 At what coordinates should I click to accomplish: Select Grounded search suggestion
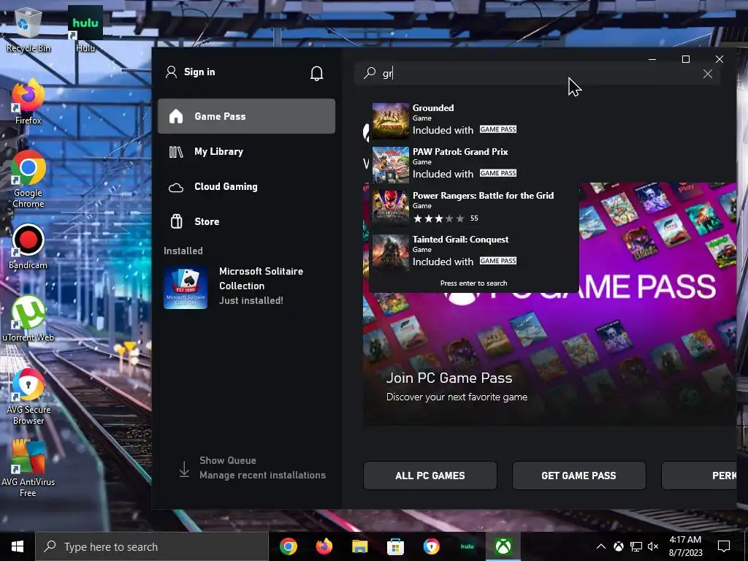click(x=473, y=121)
